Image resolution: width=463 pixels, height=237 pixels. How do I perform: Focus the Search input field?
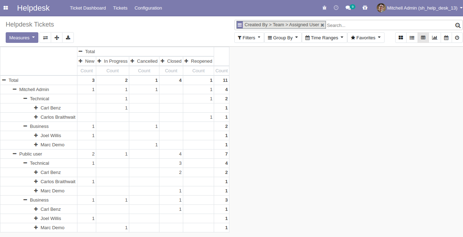click(x=390, y=25)
